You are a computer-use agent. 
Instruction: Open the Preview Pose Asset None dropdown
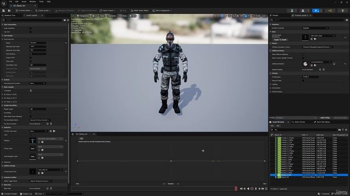(38, 131)
